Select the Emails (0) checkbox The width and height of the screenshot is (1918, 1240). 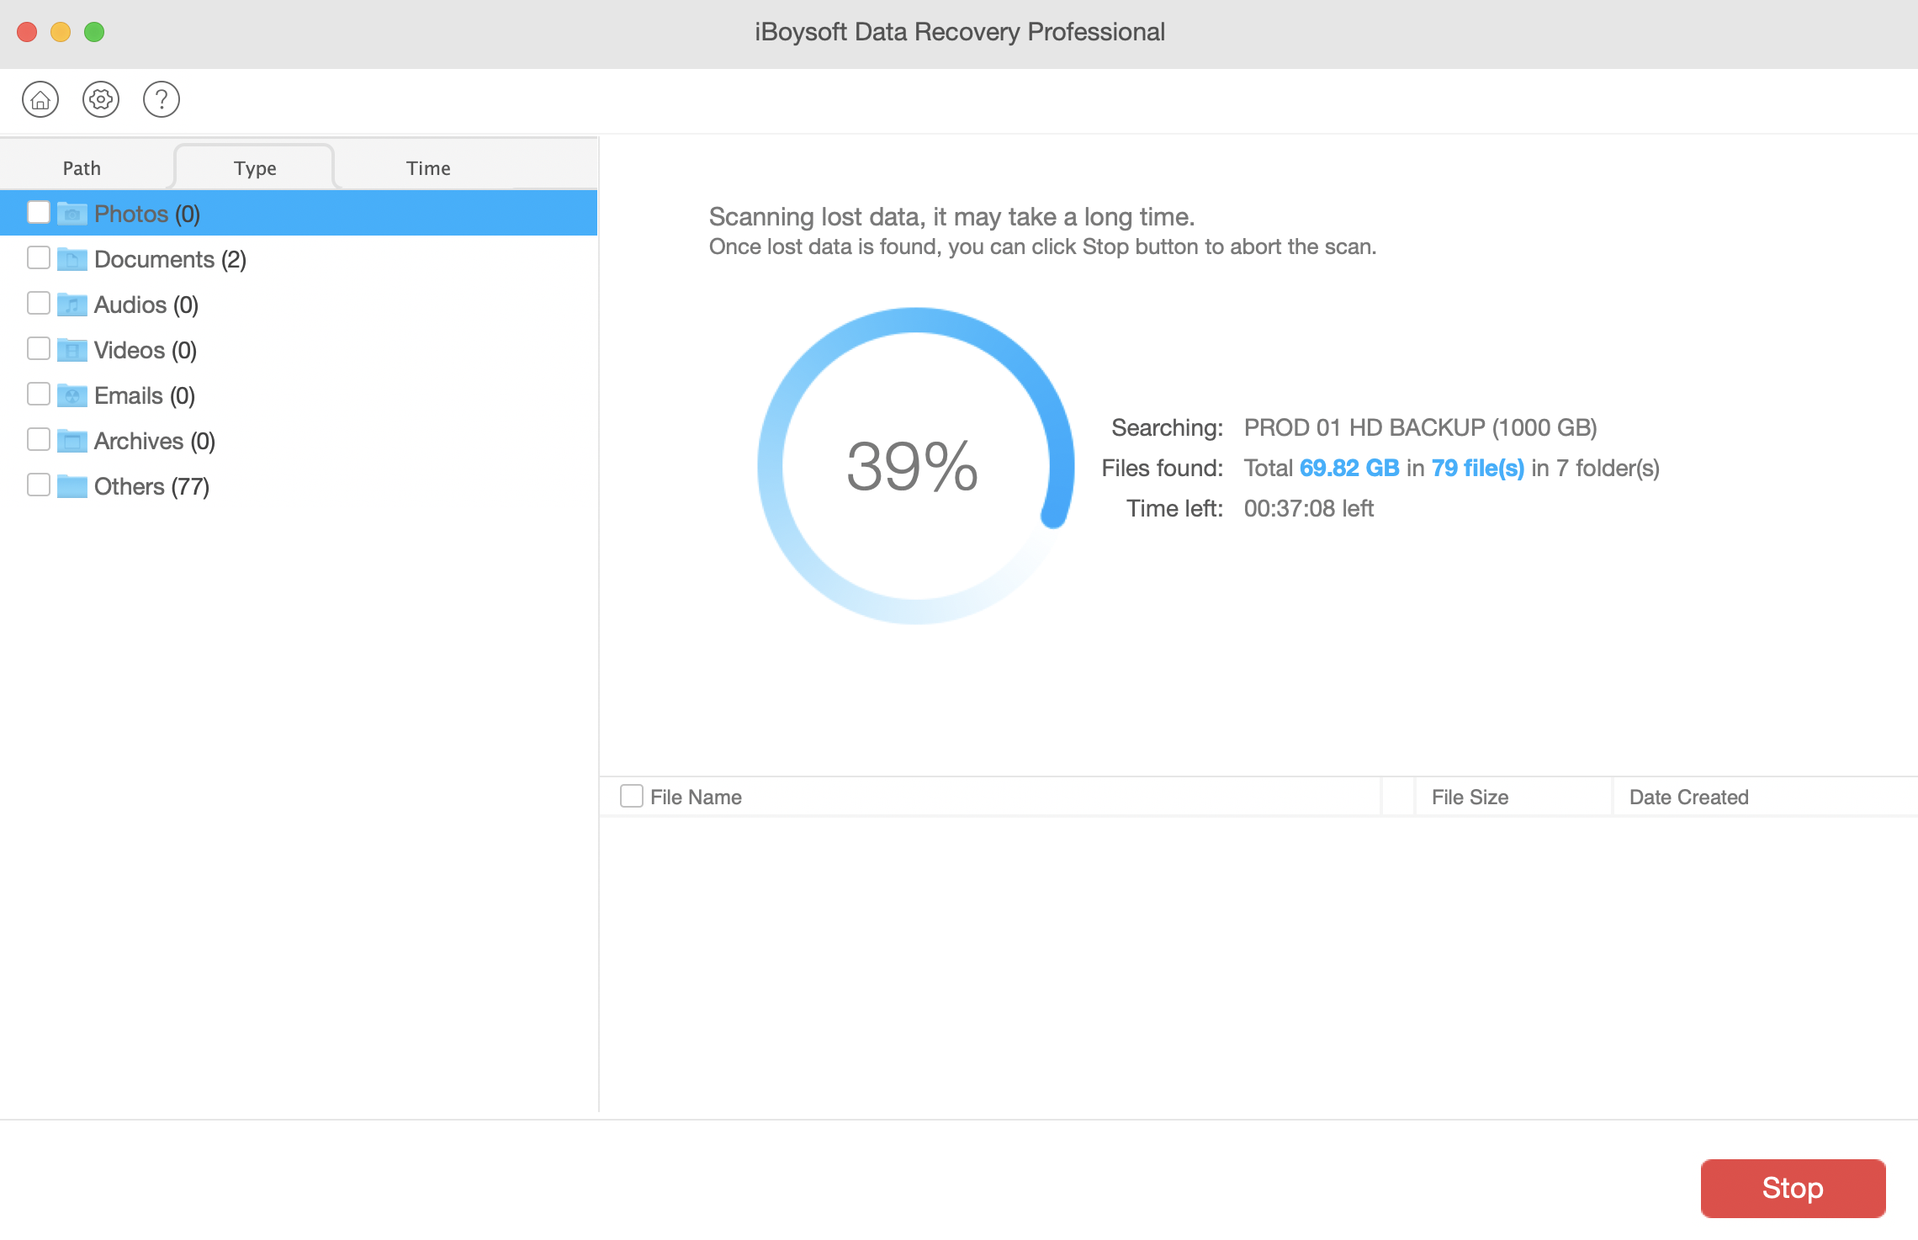tap(39, 394)
